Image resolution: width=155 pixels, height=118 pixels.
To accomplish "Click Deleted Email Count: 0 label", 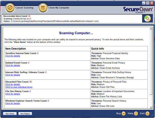I will [x=17, y=63].
